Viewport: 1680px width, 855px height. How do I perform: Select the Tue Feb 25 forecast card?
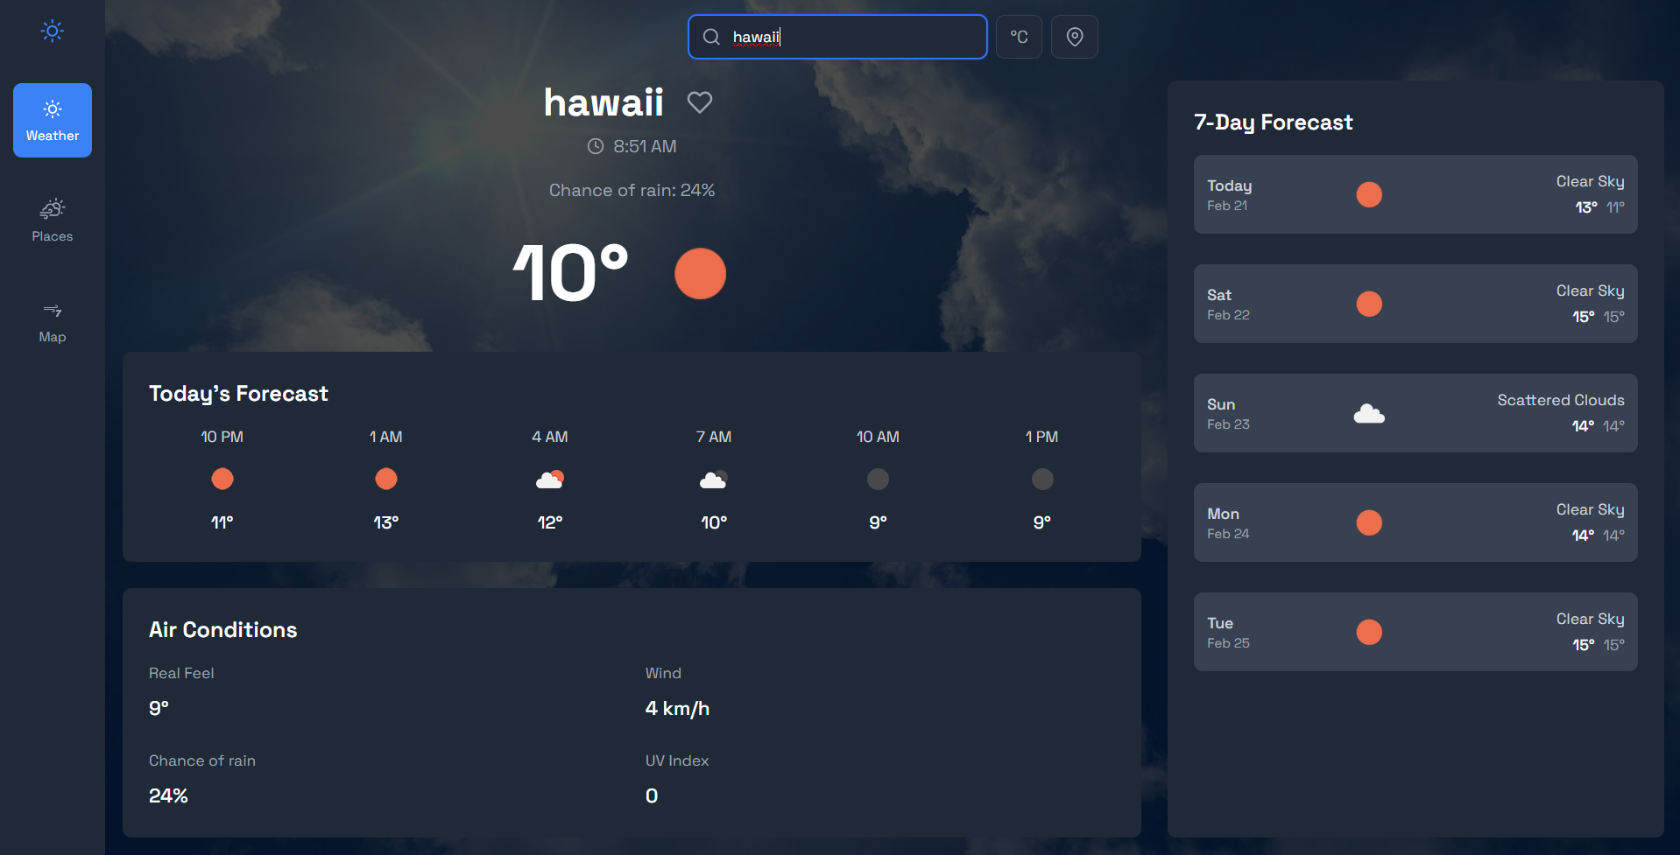pos(1415,632)
